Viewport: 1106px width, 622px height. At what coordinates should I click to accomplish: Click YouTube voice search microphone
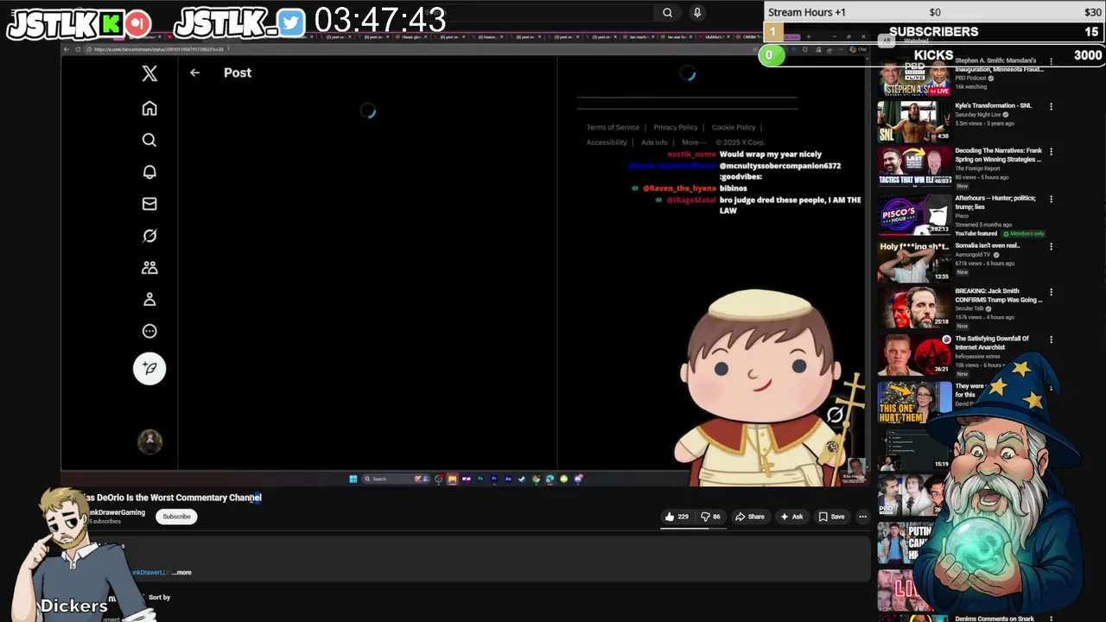point(697,12)
